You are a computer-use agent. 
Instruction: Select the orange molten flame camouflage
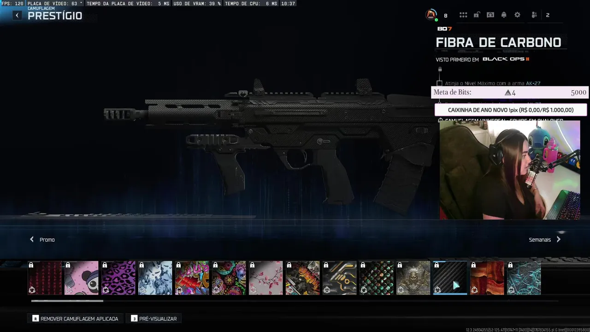(x=487, y=278)
